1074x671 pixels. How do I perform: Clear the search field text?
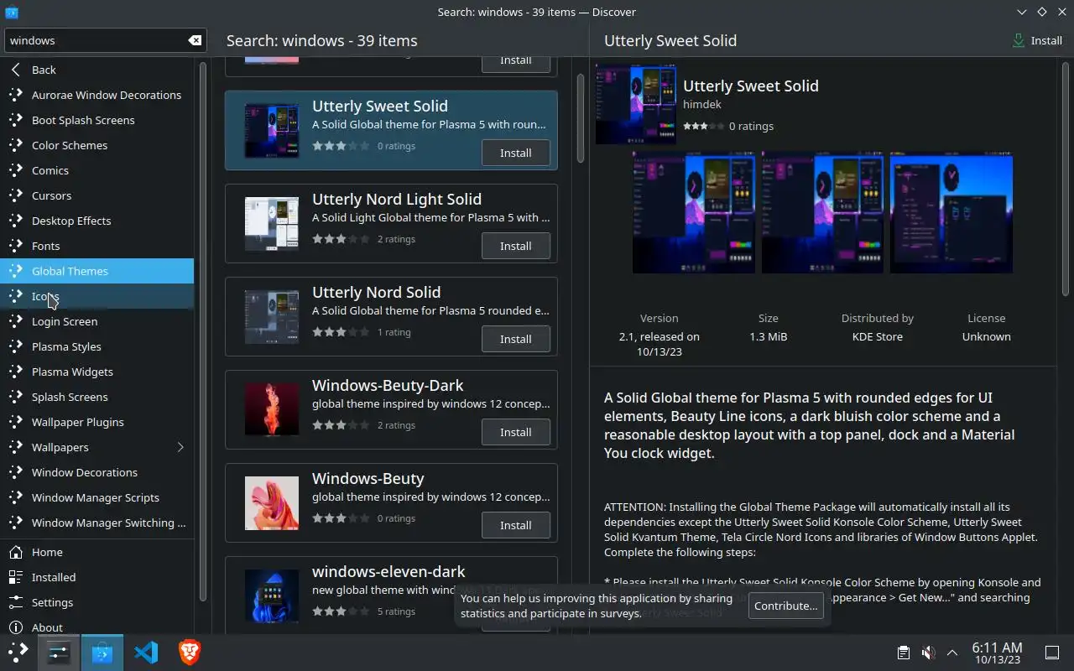pos(195,40)
